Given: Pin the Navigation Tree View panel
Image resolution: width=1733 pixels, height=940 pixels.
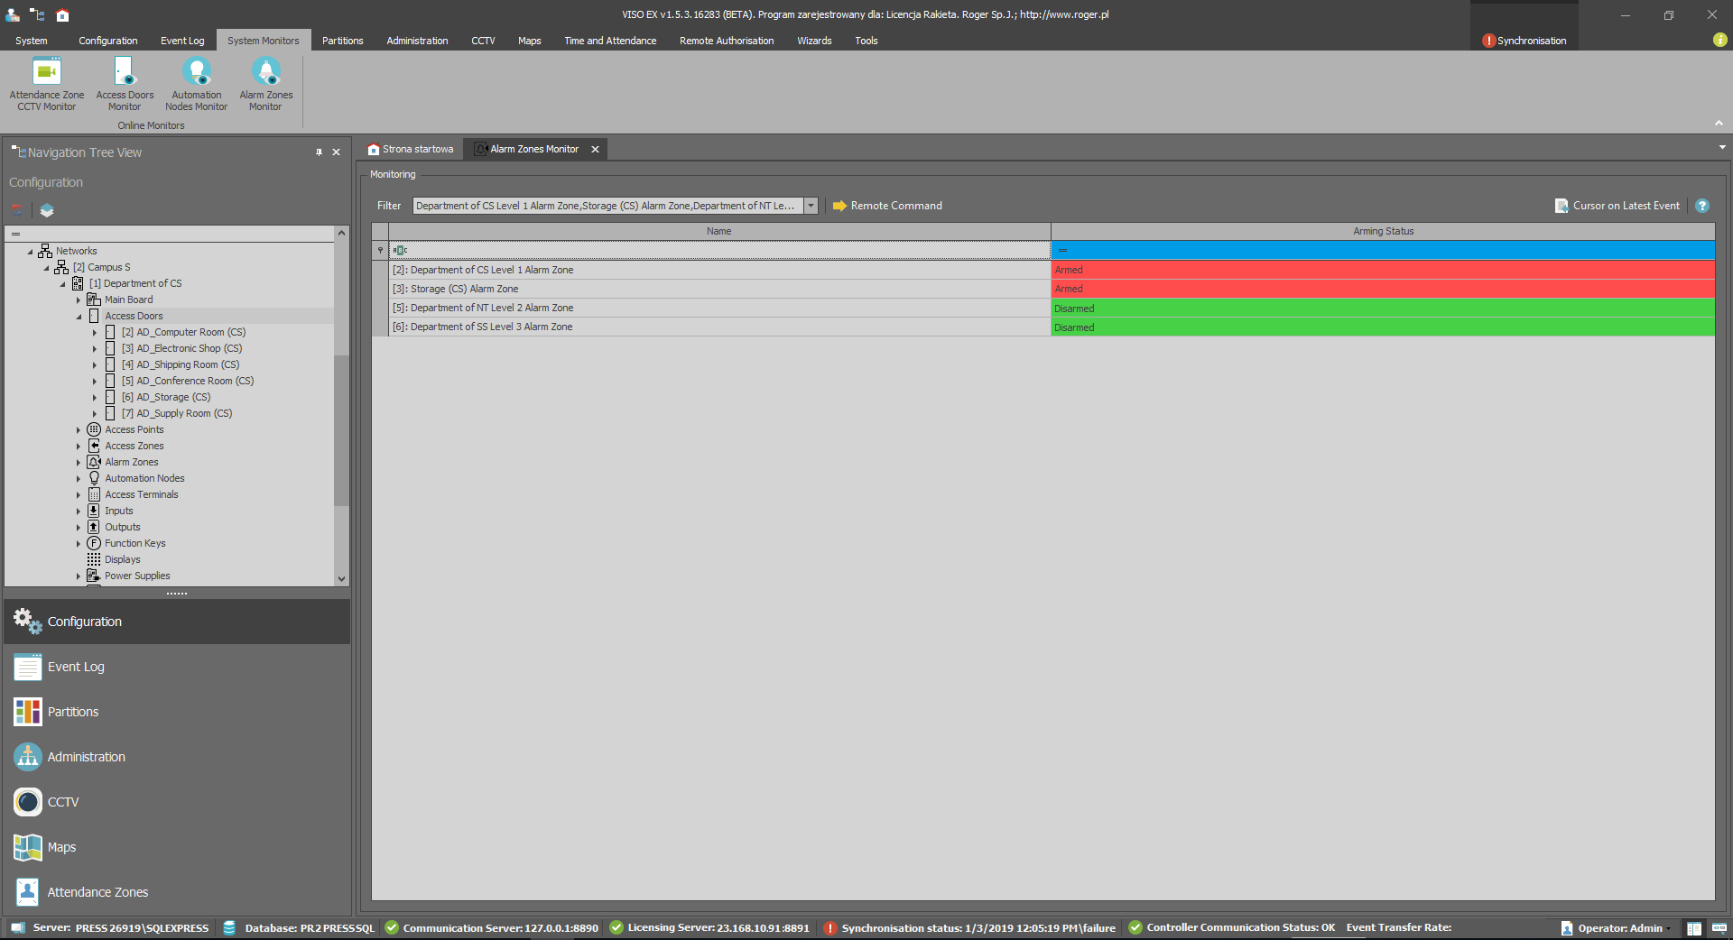Looking at the screenshot, I should point(319,152).
